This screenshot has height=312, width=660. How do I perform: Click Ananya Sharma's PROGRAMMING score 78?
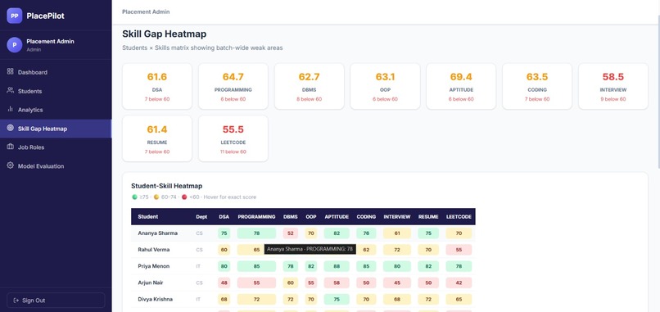pyautogui.click(x=256, y=233)
